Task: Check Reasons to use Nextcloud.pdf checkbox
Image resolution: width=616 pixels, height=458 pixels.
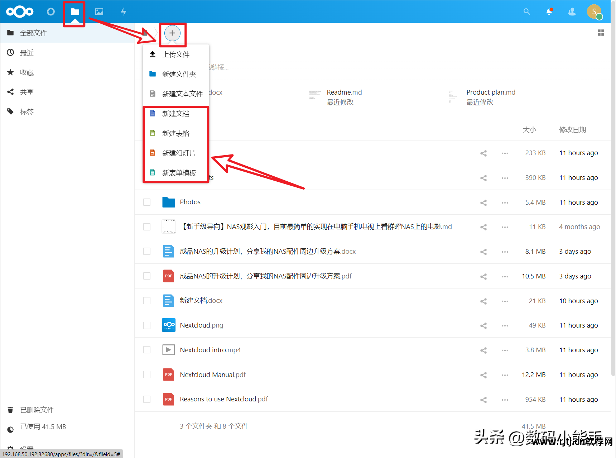Action: coord(147,399)
